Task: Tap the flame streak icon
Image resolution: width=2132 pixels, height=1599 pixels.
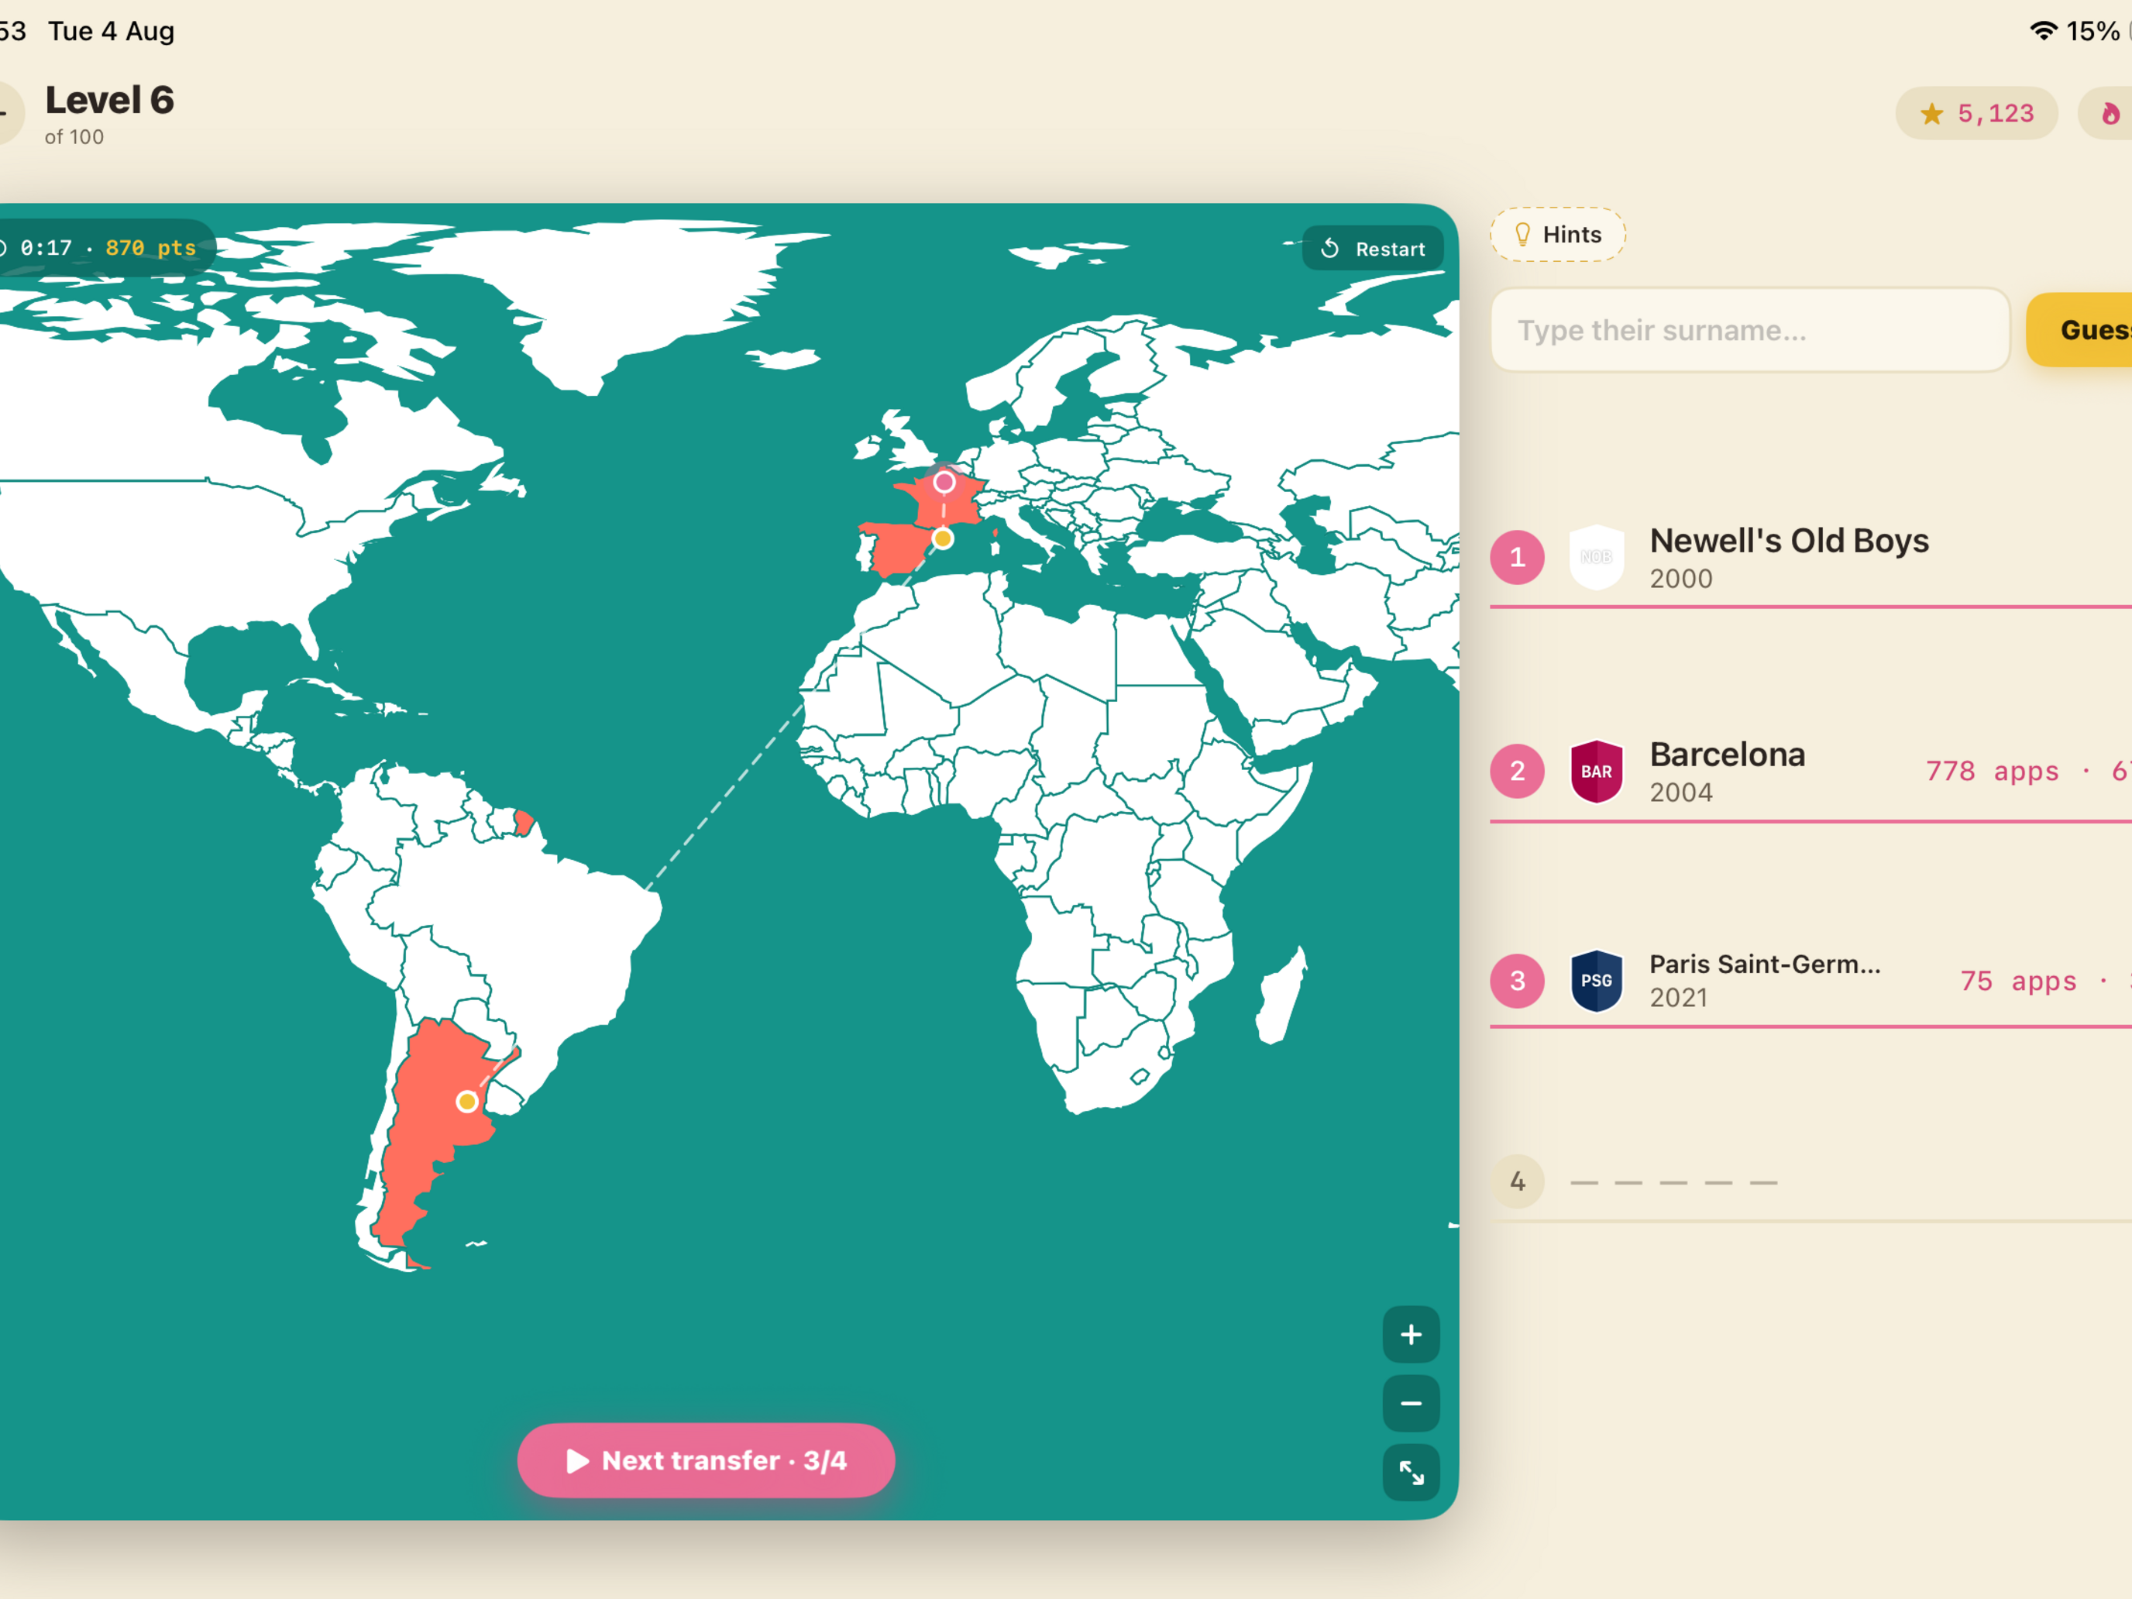Action: [2110, 114]
